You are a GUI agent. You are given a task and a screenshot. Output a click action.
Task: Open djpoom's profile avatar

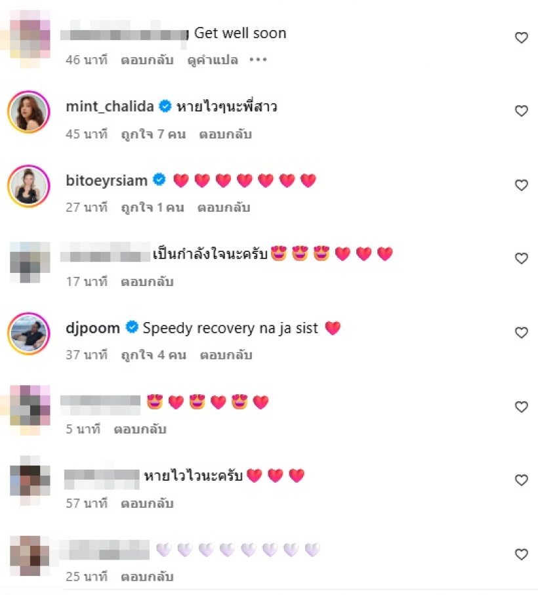coord(29,333)
